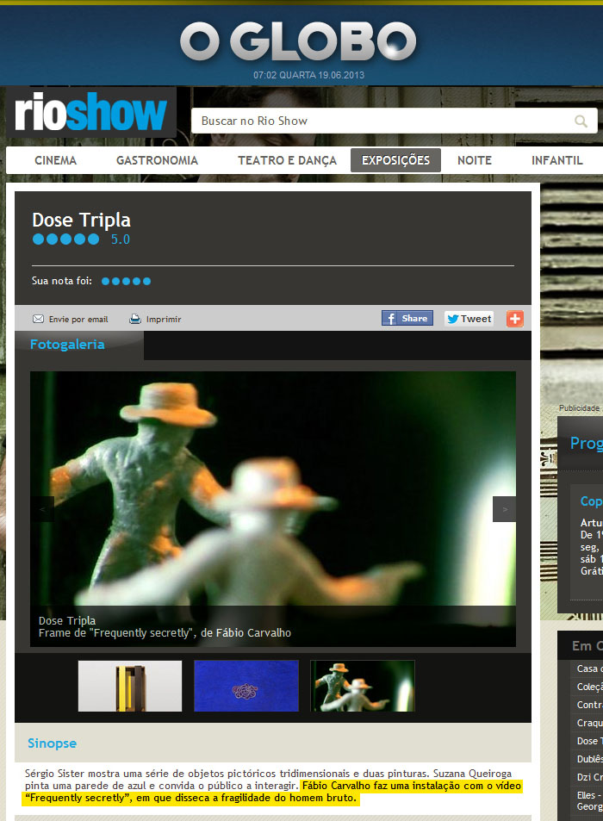The image size is (603, 821).
Task: Go to previous gallery photo arrow
Action: click(x=42, y=509)
